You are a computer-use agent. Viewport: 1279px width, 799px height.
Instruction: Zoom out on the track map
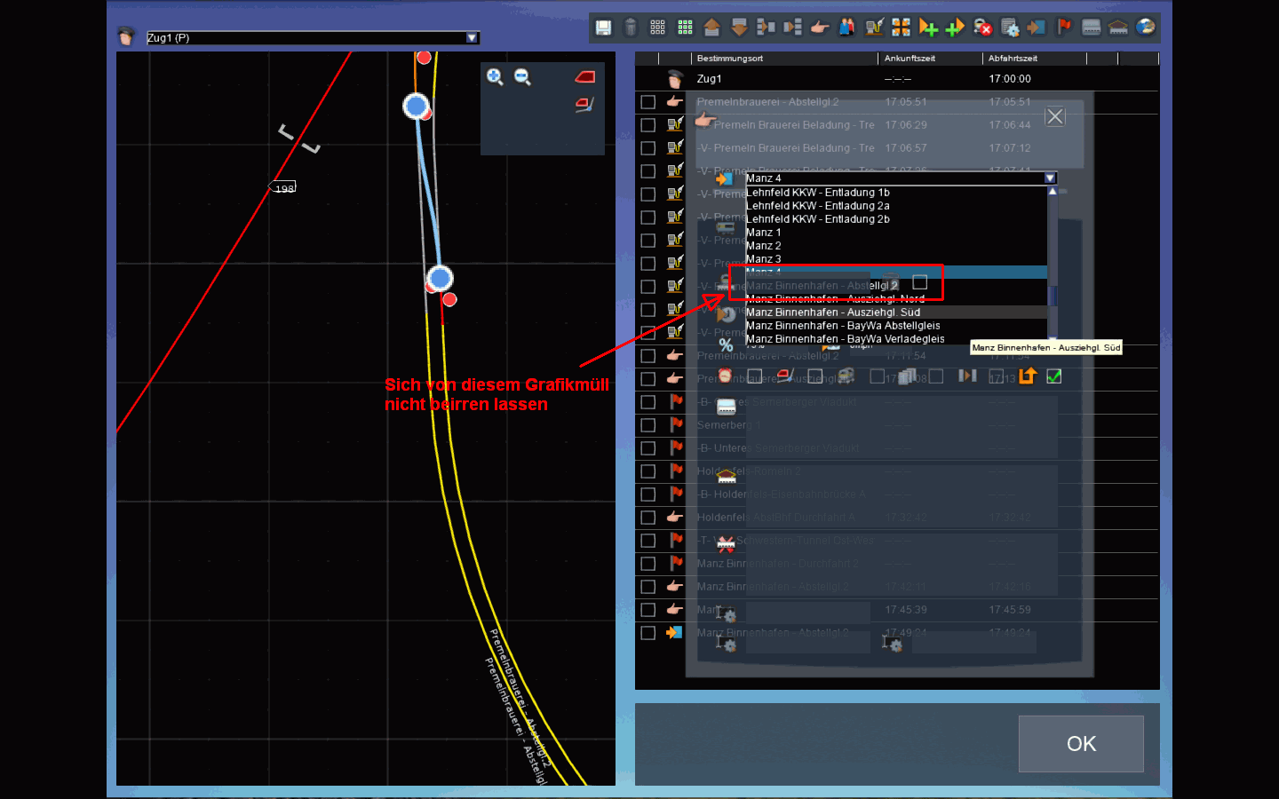[x=522, y=77]
